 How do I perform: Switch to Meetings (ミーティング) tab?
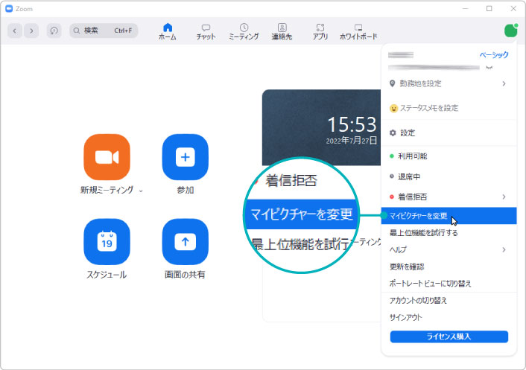tap(244, 31)
